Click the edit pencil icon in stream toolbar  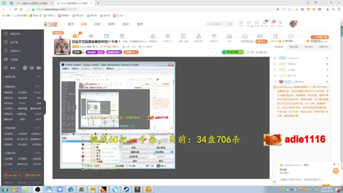275,36
